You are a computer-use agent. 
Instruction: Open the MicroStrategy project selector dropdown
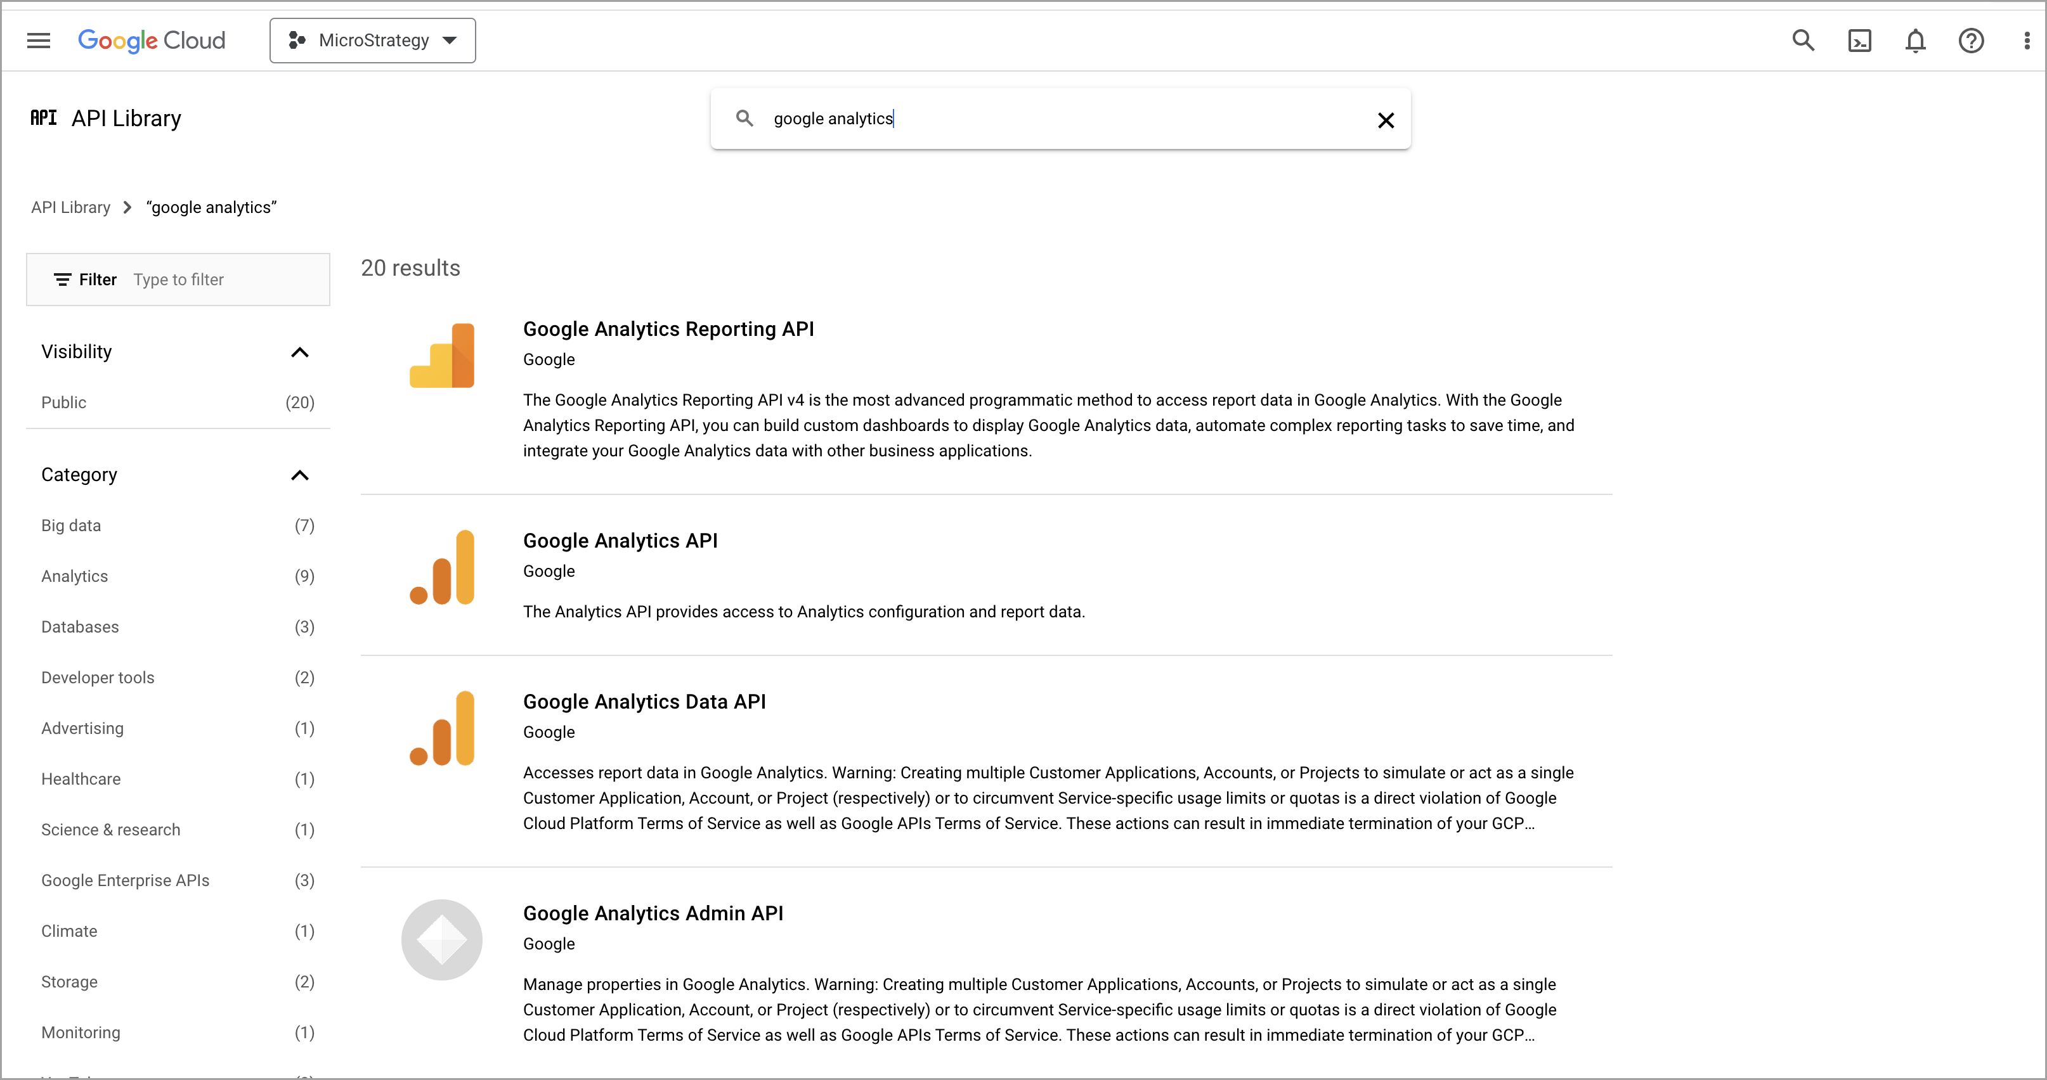coord(372,41)
